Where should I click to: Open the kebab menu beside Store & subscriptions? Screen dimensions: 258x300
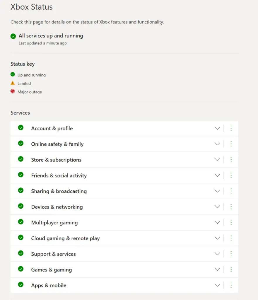pyautogui.click(x=231, y=159)
